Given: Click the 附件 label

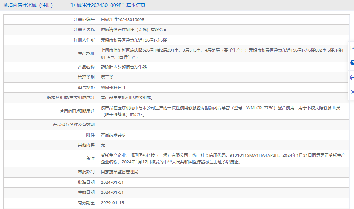Looking at the screenshot, I should [90, 135].
